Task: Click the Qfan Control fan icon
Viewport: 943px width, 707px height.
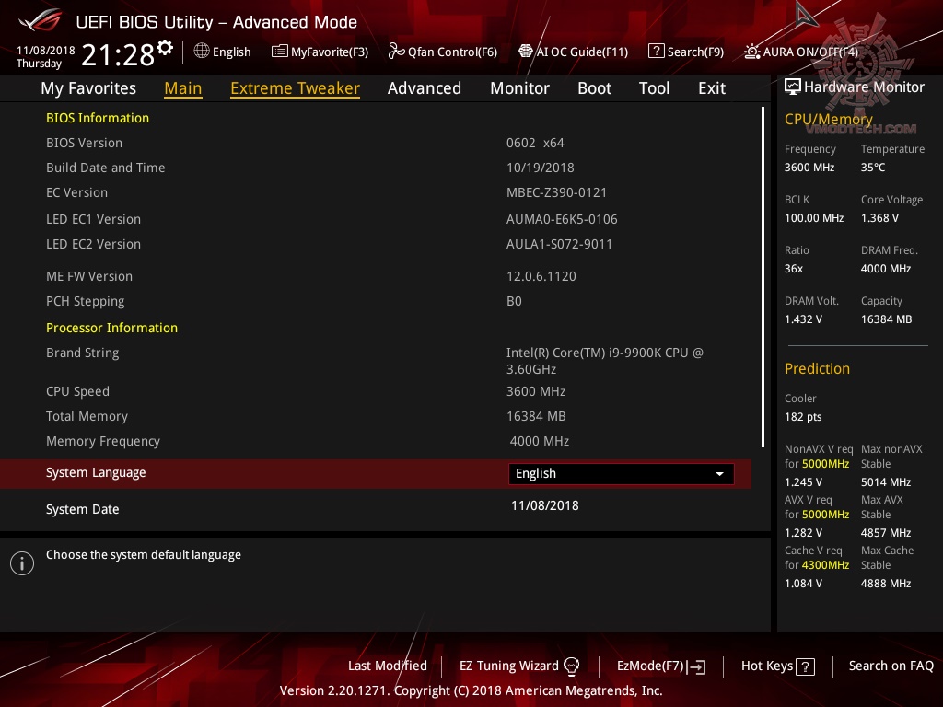Action: click(x=396, y=52)
